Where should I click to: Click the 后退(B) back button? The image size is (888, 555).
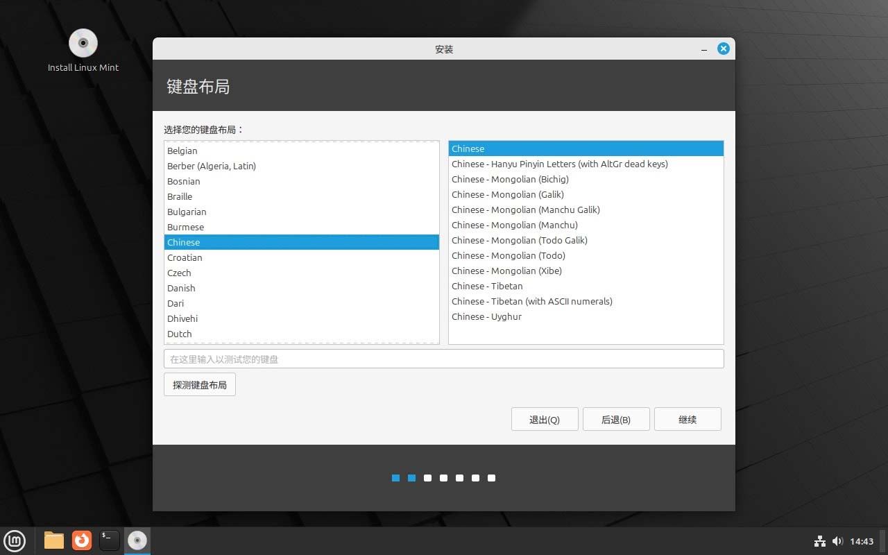click(615, 419)
